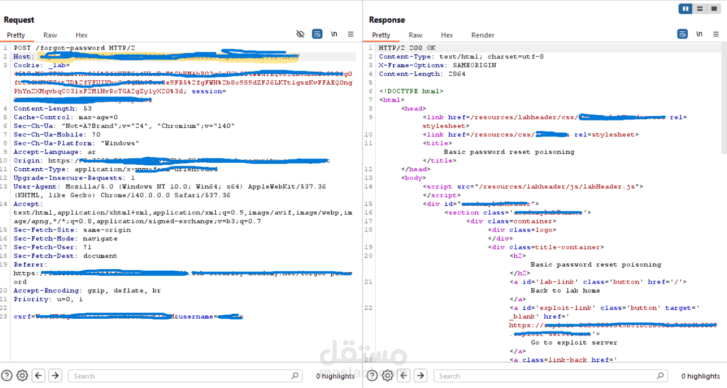Click 'Back to lab home' text
Image resolution: width=727 pixels, height=388 pixels.
pyautogui.click(x=565, y=291)
